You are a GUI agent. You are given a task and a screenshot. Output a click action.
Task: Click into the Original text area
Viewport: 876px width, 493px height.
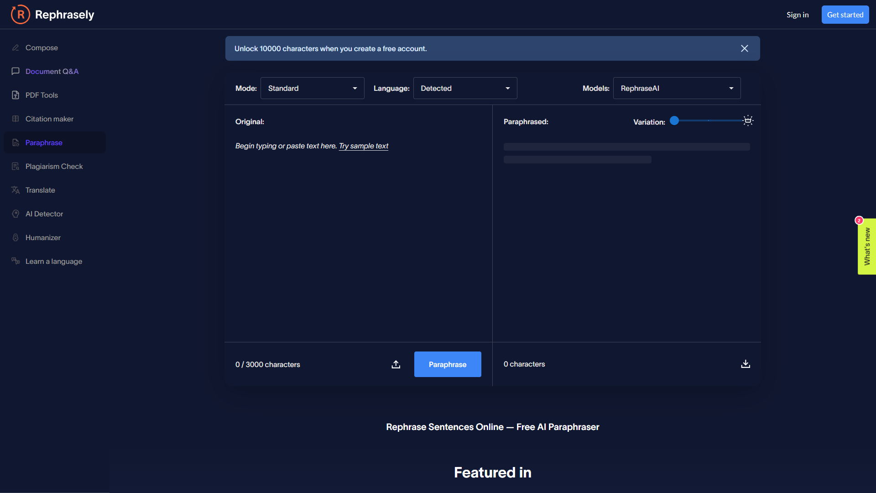[x=358, y=237]
